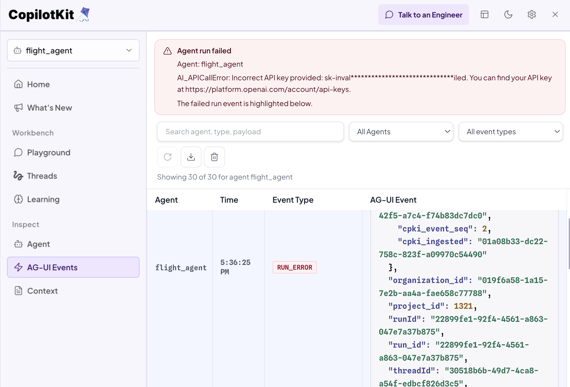Screen dimensions: 570x387
Task: Click the organization_id line in payload
Action: (463, 287)
